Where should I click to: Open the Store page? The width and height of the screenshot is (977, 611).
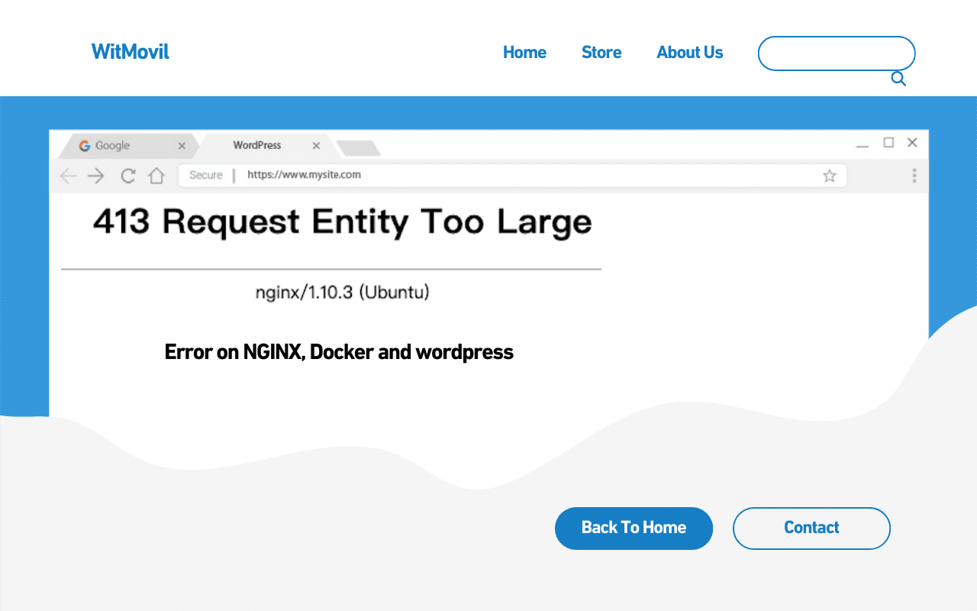(601, 52)
